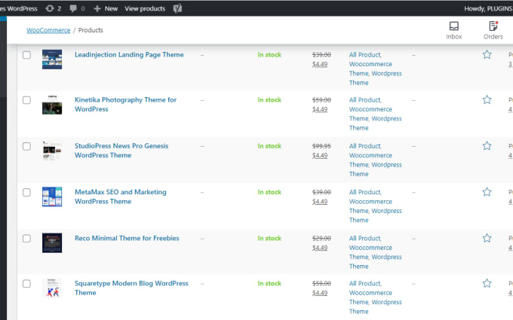
Task: Open View products in admin bar
Action: tap(145, 8)
